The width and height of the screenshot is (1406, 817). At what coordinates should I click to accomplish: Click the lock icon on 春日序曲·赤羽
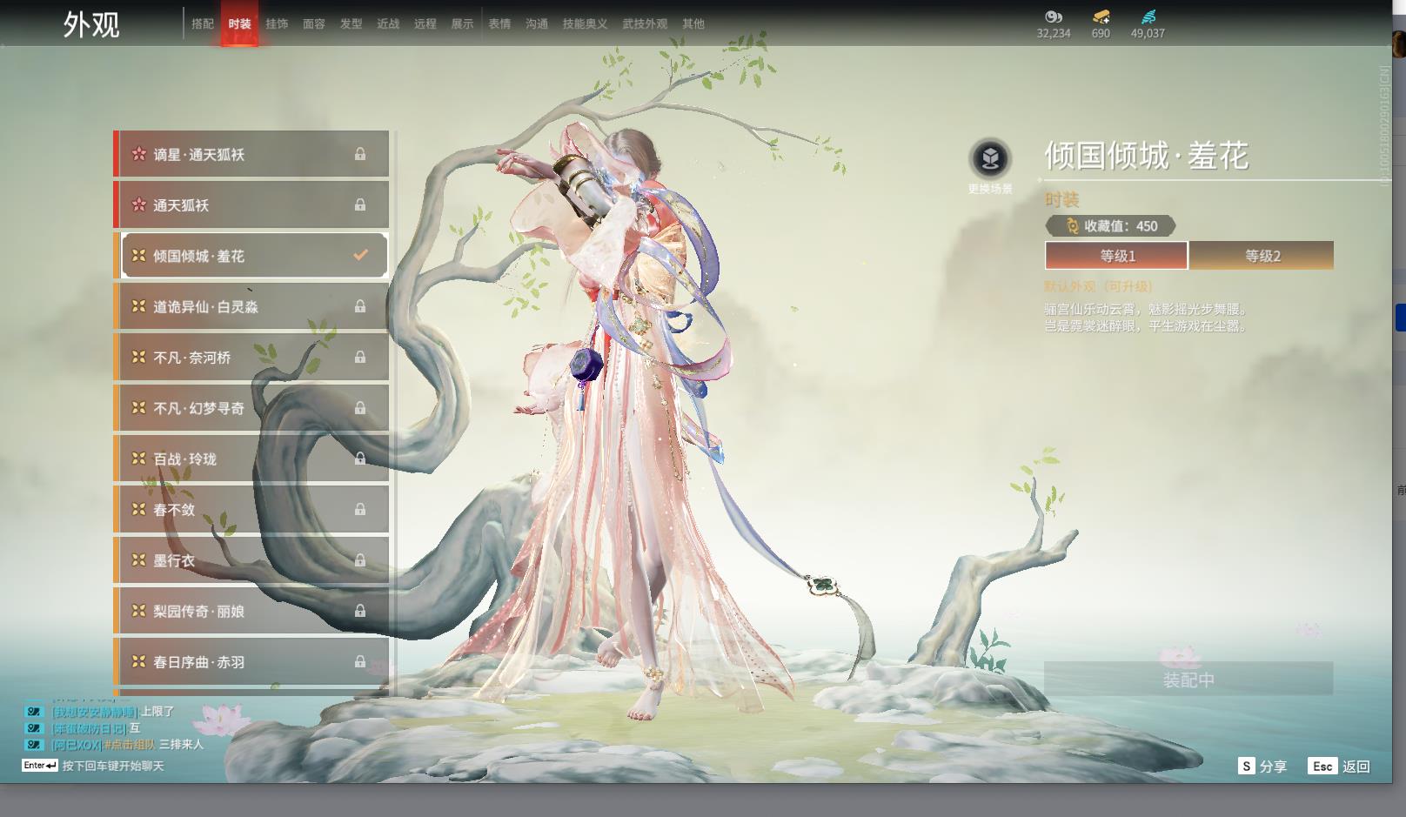point(359,661)
